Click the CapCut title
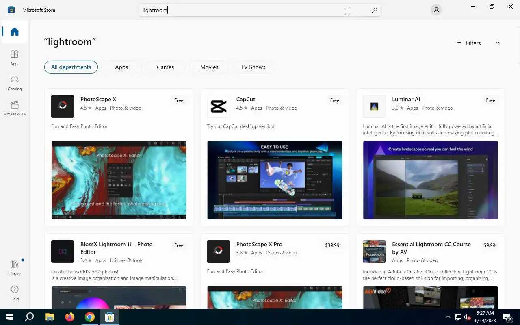This screenshot has width=520, height=325. pyautogui.click(x=246, y=99)
